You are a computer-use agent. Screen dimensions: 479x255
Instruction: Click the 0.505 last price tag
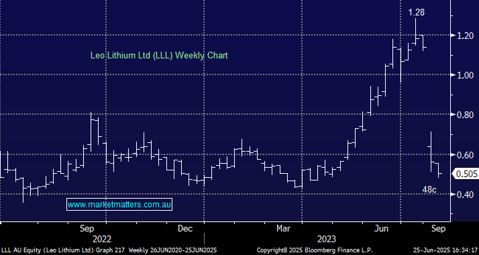point(466,174)
